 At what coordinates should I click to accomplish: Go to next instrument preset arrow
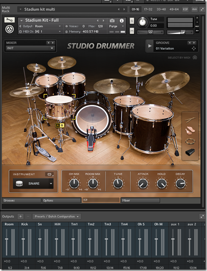(103, 20)
